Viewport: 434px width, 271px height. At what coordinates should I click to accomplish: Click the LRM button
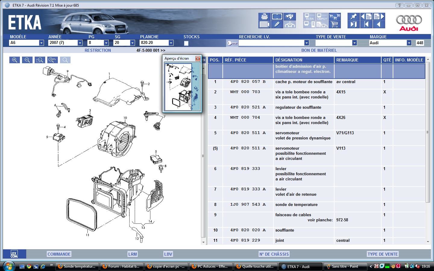coord(133,254)
